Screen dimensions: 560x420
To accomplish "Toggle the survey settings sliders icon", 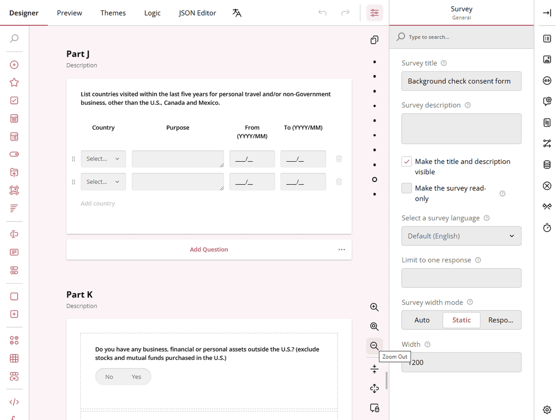I will [375, 13].
